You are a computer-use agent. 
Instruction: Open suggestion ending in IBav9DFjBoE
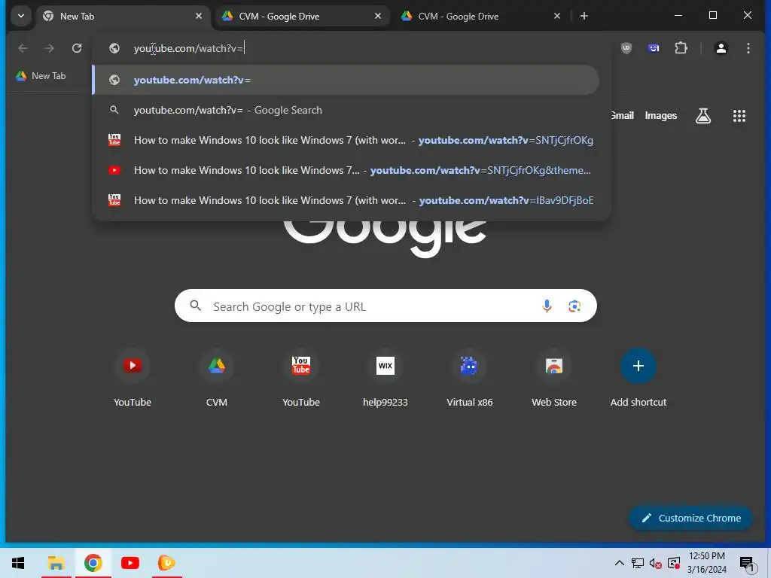(x=346, y=200)
